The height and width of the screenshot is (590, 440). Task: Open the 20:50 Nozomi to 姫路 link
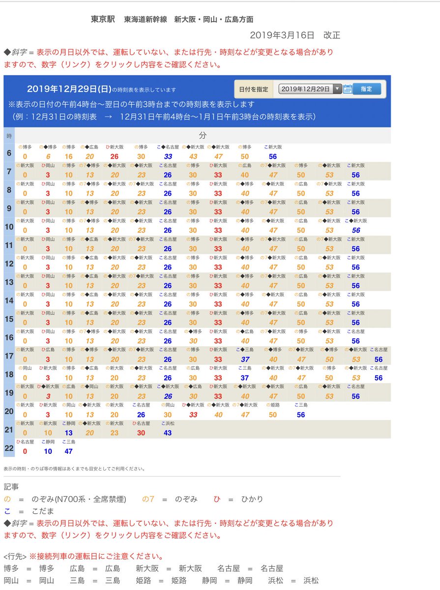tap(273, 415)
